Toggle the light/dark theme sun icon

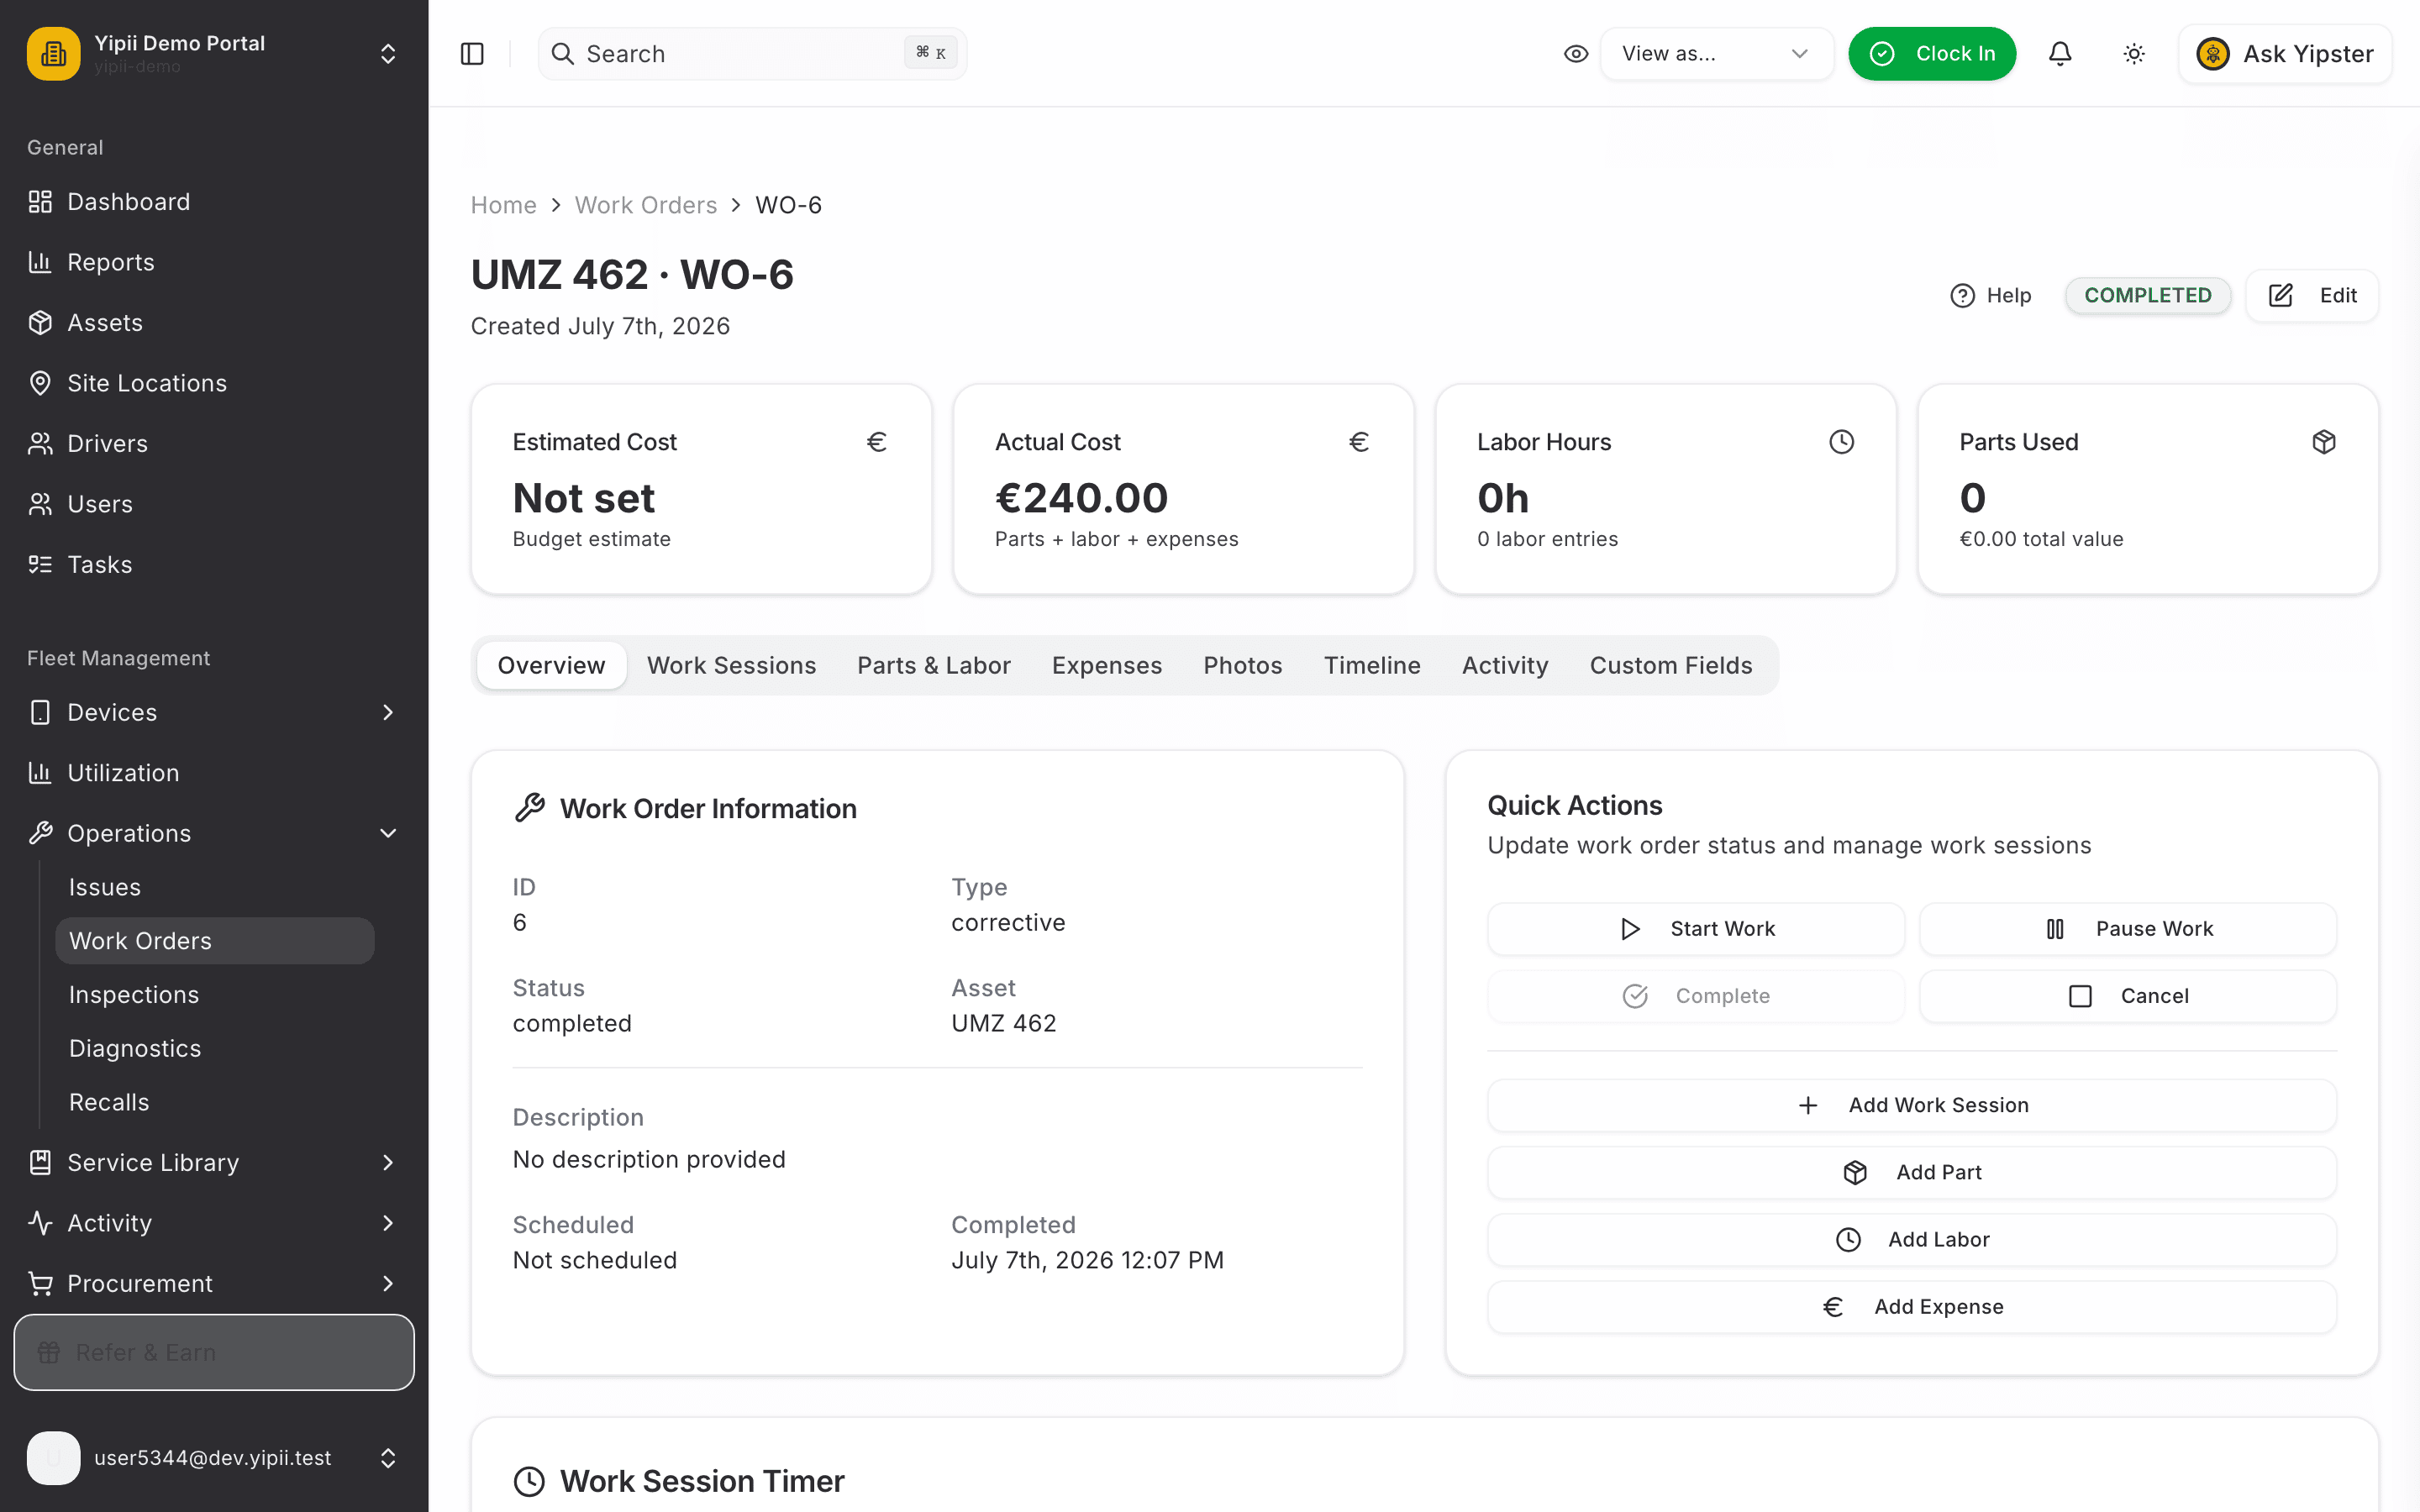point(2134,54)
